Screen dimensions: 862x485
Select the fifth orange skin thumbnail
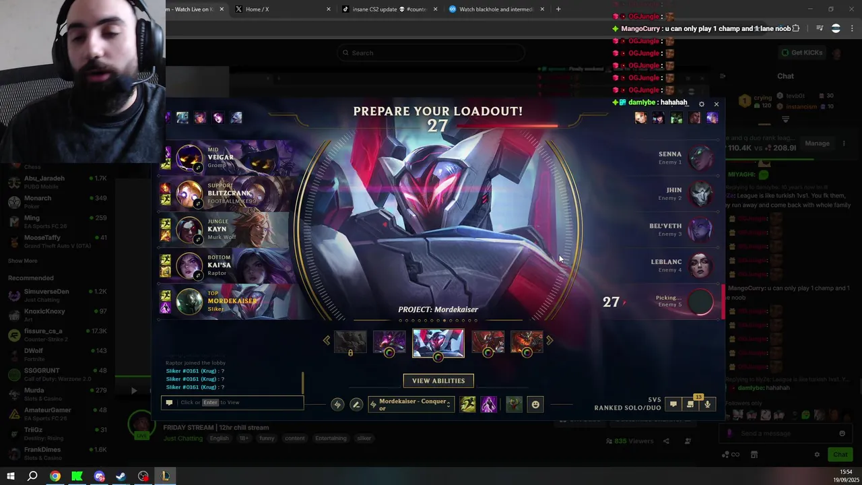[527, 342]
